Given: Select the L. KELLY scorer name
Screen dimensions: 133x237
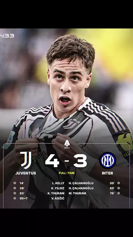Looking at the screenshot, I should 58,183.
